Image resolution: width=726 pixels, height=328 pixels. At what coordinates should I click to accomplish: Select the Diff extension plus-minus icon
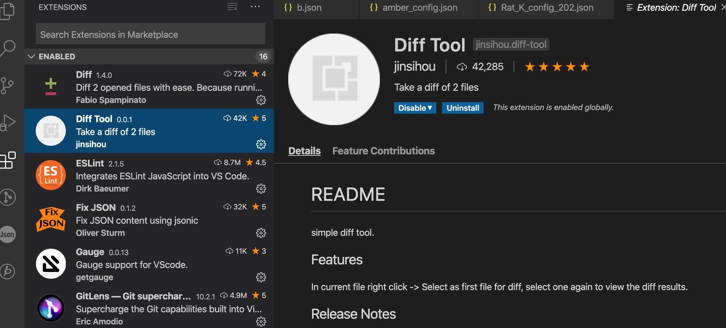tap(51, 86)
